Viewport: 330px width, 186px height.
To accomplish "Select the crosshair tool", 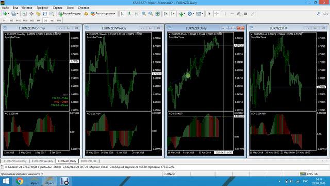I will [x=217, y=14].
